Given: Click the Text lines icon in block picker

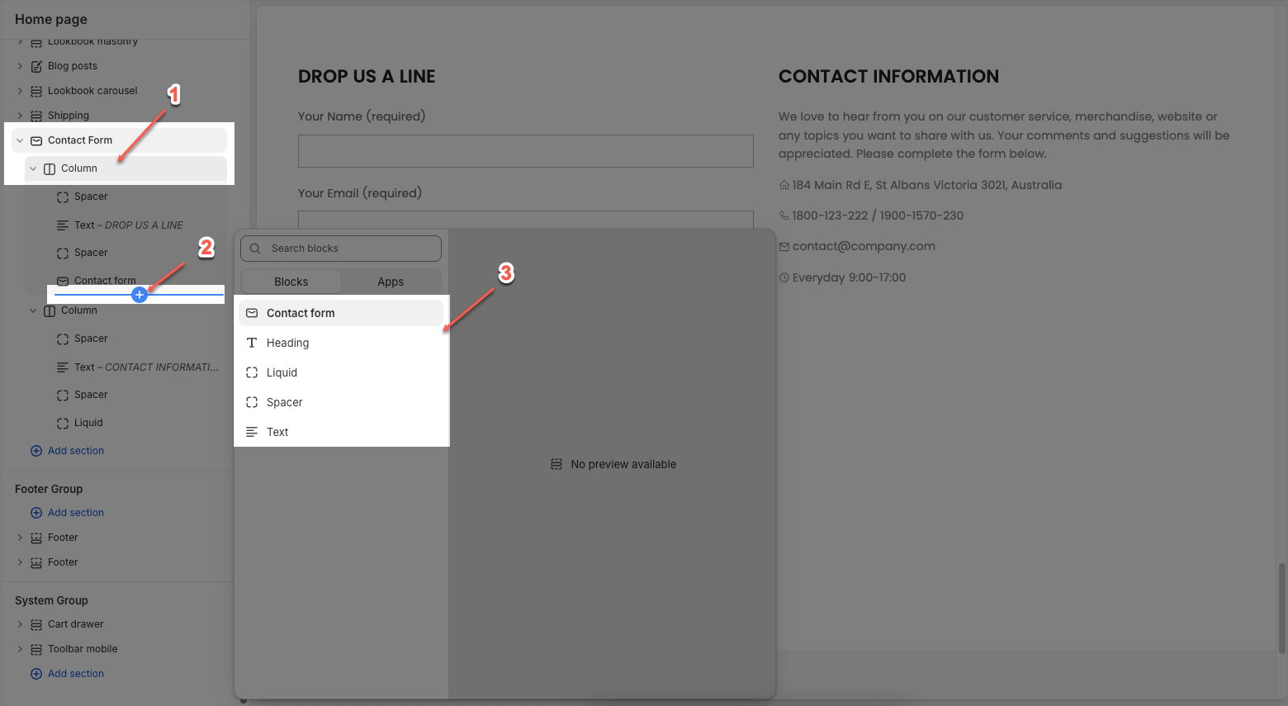Looking at the screenshot, I should [x=252, y=432].
